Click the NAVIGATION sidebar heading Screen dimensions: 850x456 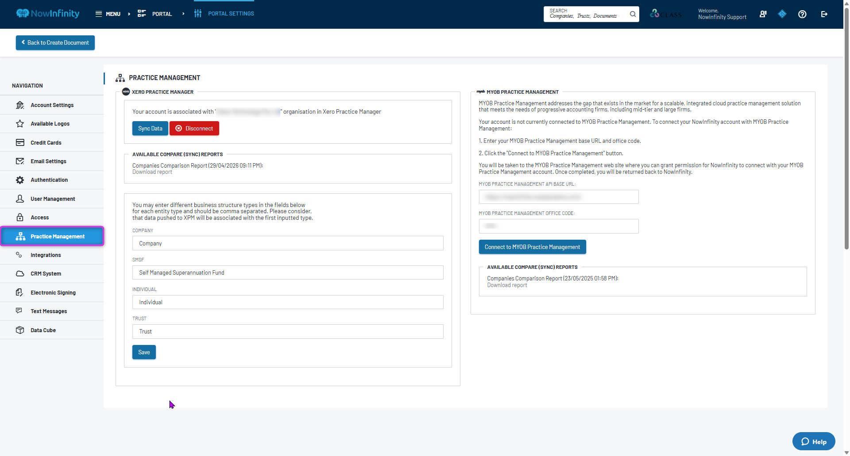point(27,86)
